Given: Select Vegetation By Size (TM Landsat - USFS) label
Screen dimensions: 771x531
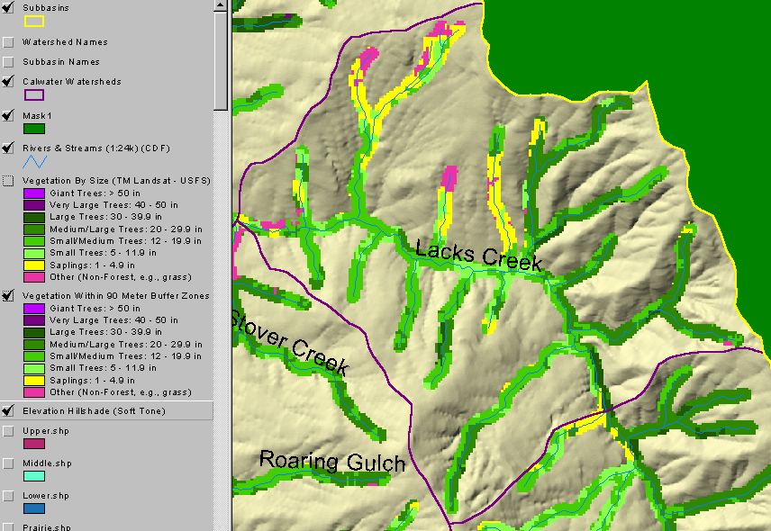Looking at the screenshot, I should (116, 181).
